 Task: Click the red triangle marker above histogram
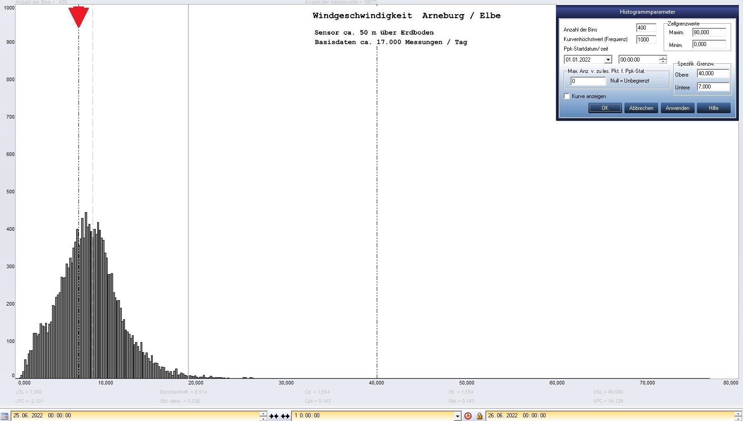tap(78, 17)
